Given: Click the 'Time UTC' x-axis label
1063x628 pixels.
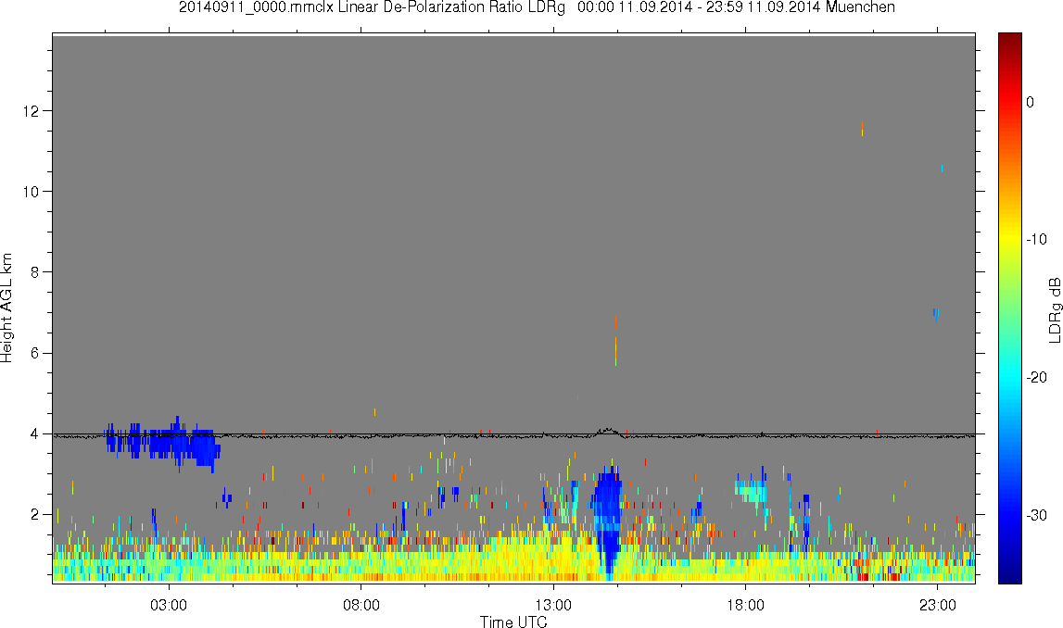Looking at the screenshot, I should click(x=513, y=622).
